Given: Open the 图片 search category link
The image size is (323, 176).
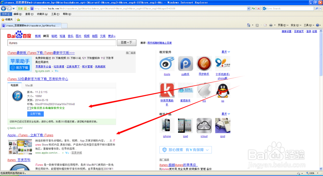Looking at the screenshot, I should pyautogui.click(x=78, y=36).
